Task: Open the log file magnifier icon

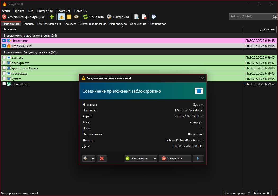Action: coord(136,17)
